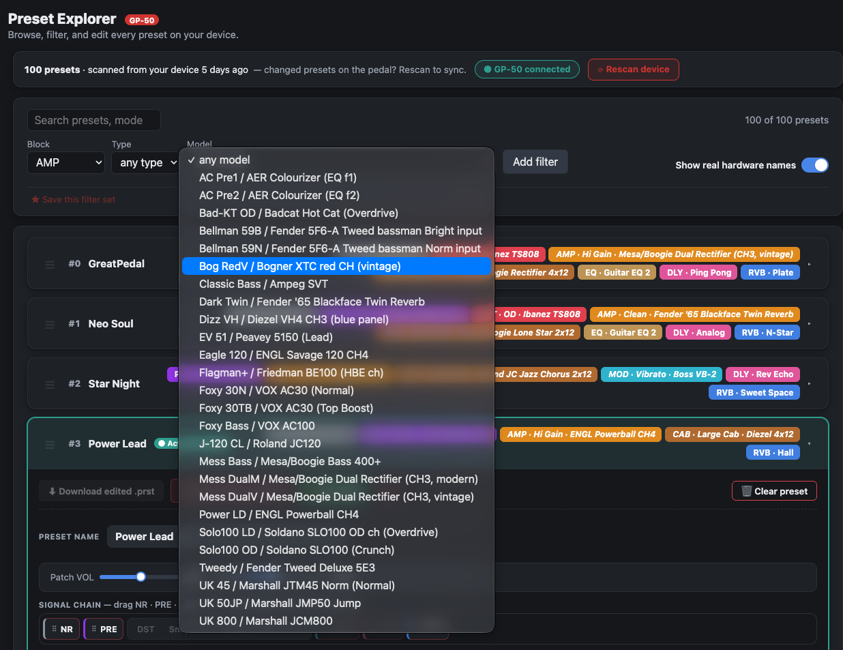
Task: Click the Preset Name field 'Power Lead'
Action: [143, 537]
